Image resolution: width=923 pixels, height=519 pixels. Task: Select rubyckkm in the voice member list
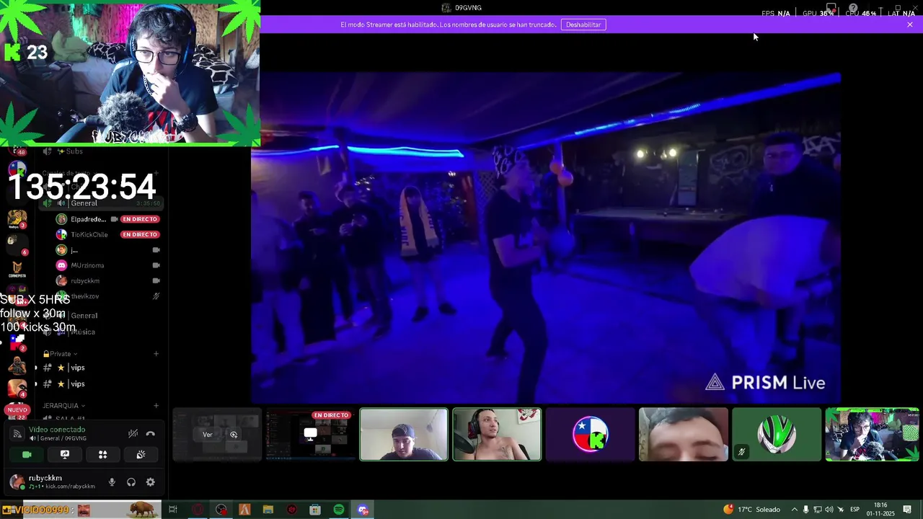coord(85,280)
